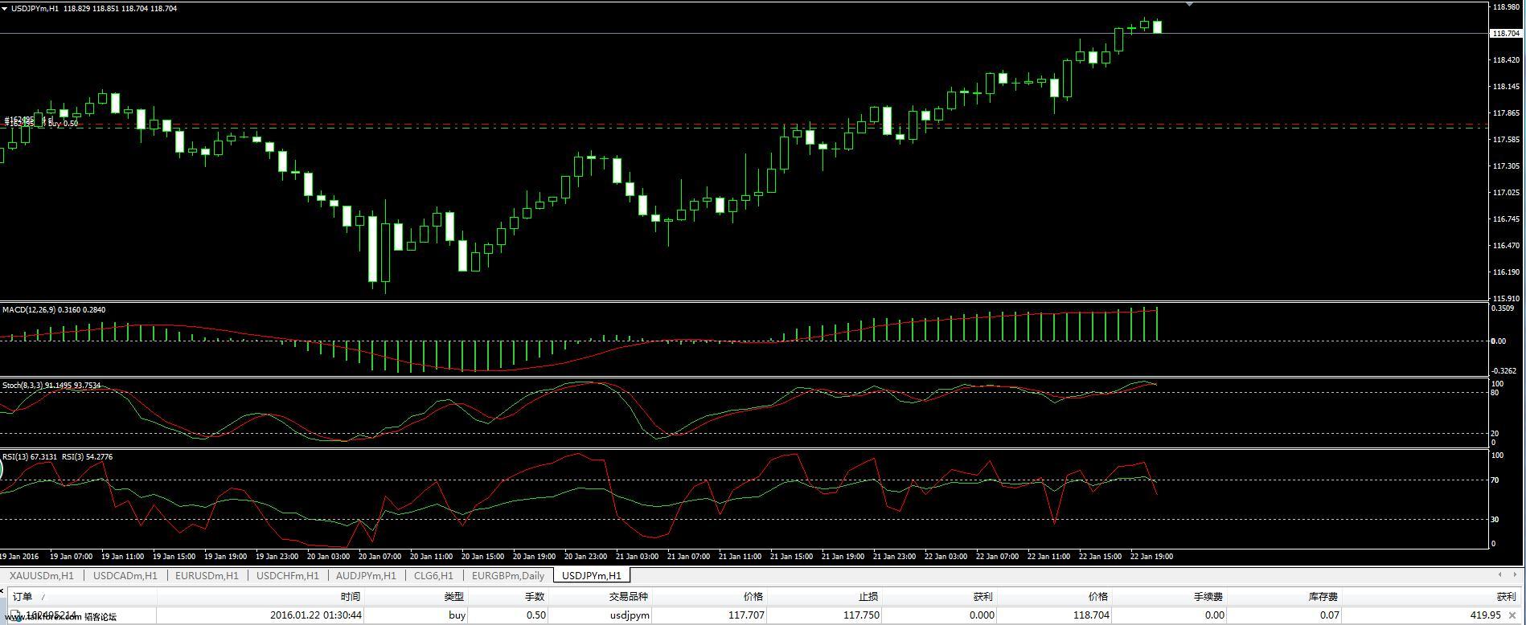Click the order type cell buy
1526x625 pixels.
(x=457, y=615)
